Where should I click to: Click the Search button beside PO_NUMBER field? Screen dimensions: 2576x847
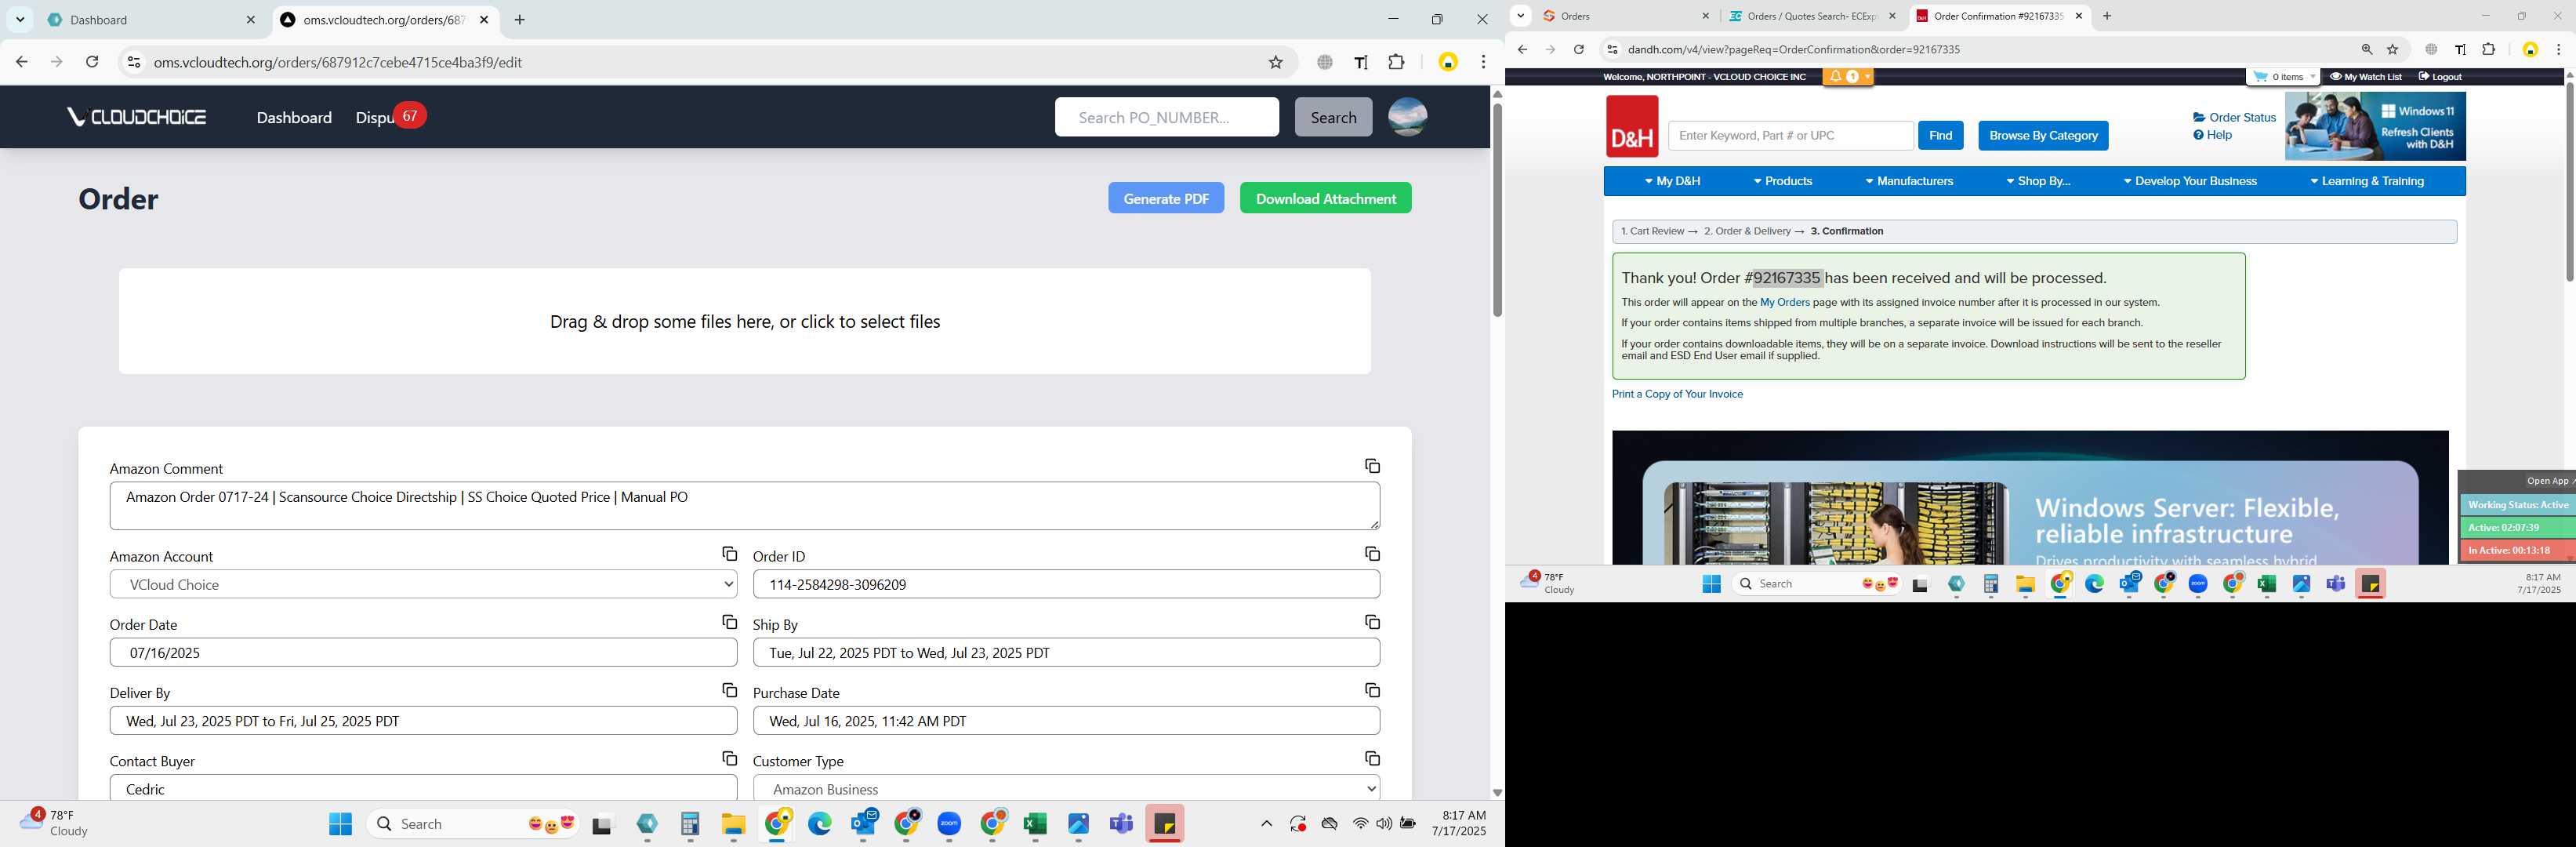click(x=1333, y=117)
